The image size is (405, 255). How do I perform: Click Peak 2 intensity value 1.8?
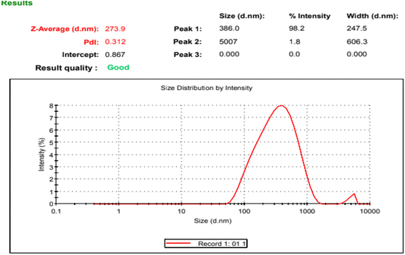coord(295,42)
